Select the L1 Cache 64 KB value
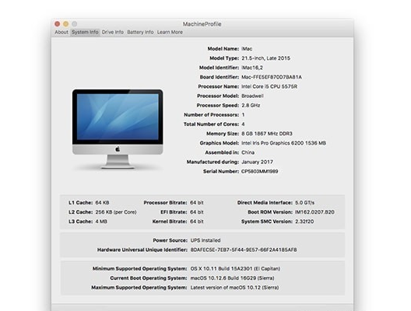The height and width of the screenshot is (311, 411). [102, 203]
